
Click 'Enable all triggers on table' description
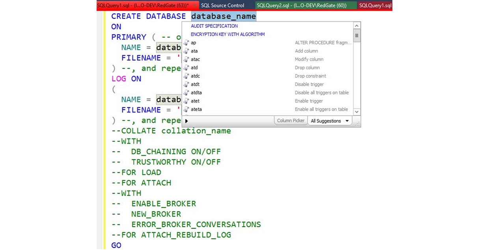321,109
